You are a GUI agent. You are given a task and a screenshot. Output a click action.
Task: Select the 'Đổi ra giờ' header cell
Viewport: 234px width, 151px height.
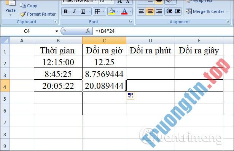tap(104, 50)
